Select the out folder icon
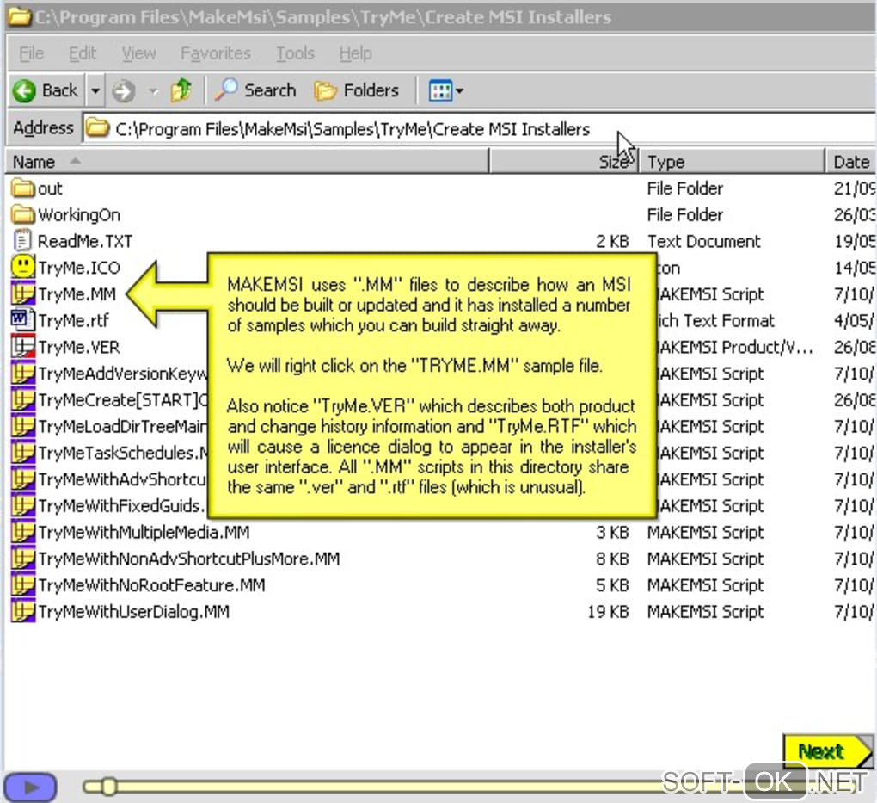 click(x=23, y=188)
